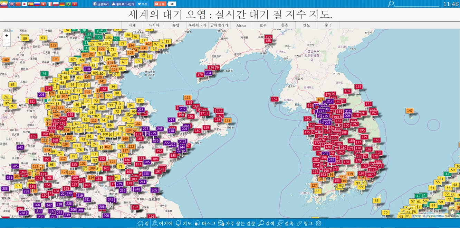
Task: Click the magnifier search icon at top right
Action: pyautogui.click(x=391, y=4)
